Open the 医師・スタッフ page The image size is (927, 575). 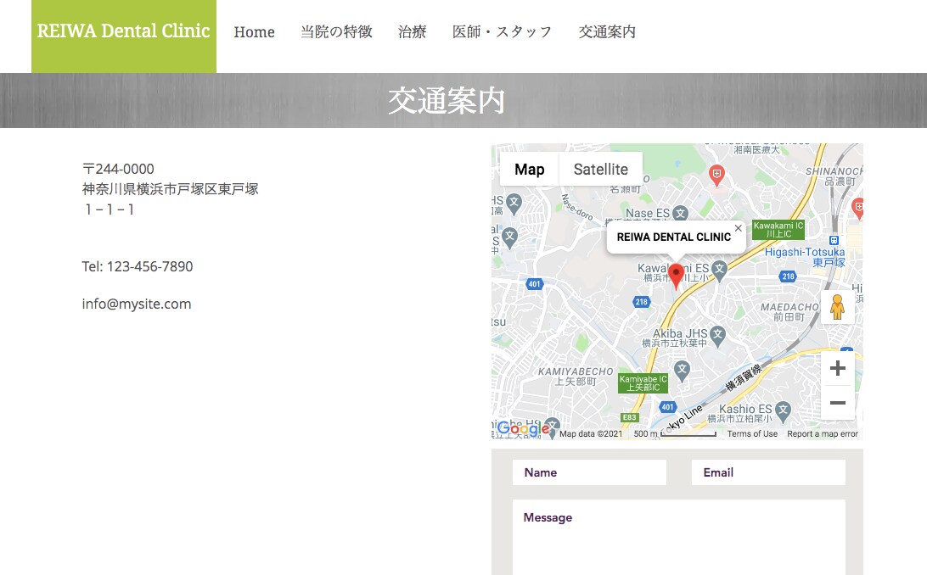(x=502, y=32)
